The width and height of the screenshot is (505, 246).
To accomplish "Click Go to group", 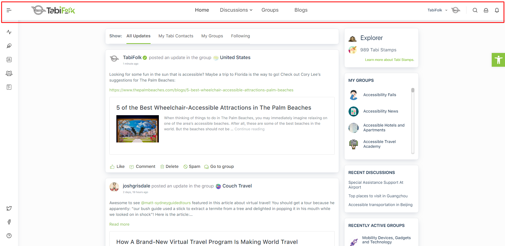I will click(x=219, y=167).
